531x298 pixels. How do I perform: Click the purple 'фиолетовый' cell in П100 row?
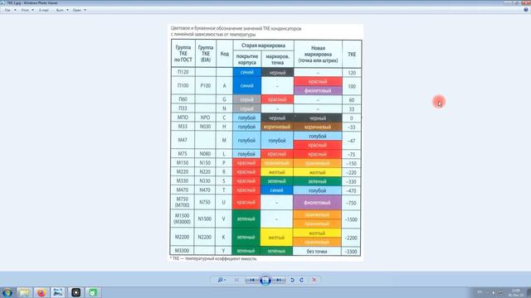(318, 90)
